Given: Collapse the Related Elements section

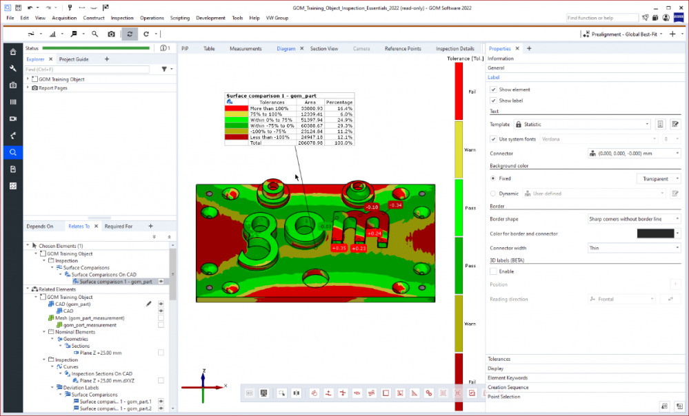Looking at the screenshot, I should 28,289.
